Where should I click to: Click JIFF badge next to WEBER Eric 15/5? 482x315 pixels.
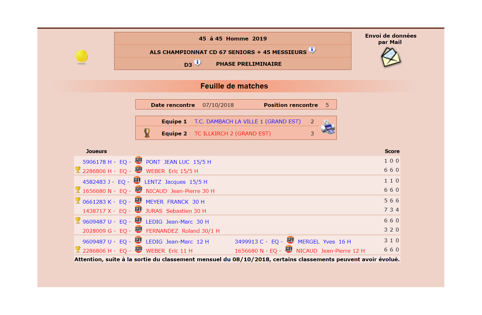(x=139, y=169)
